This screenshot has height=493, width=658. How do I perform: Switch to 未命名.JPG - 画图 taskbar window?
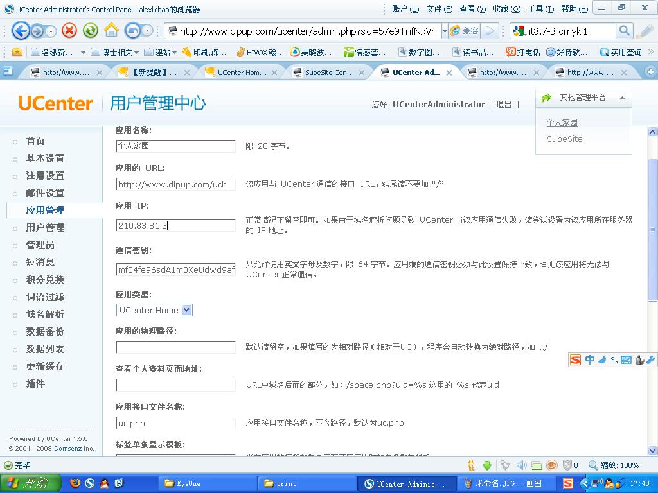[506, 484]
